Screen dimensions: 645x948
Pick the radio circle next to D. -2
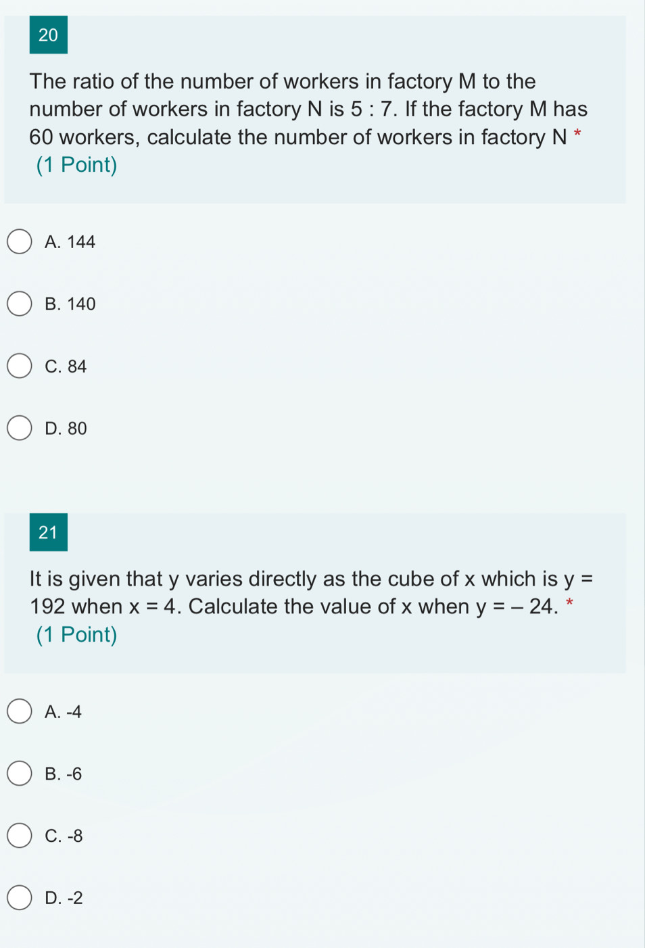[20, 899]
